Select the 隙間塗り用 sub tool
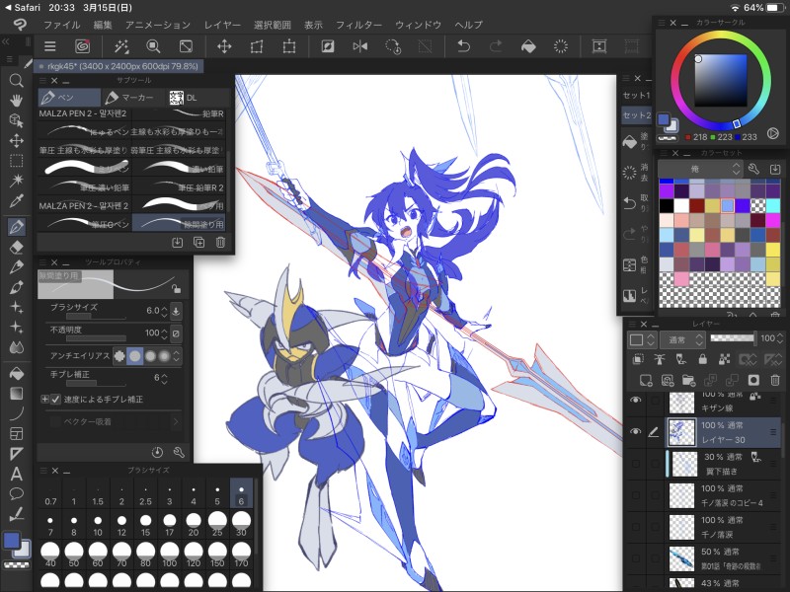Screen dimensions: 790x592 point(179,224)
